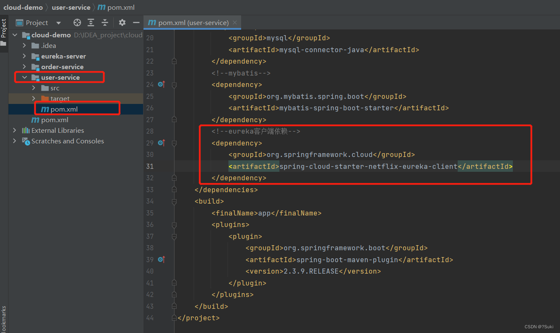Select the src folder row
Viewport: 560px width, 333px height.
click(76, 88)
